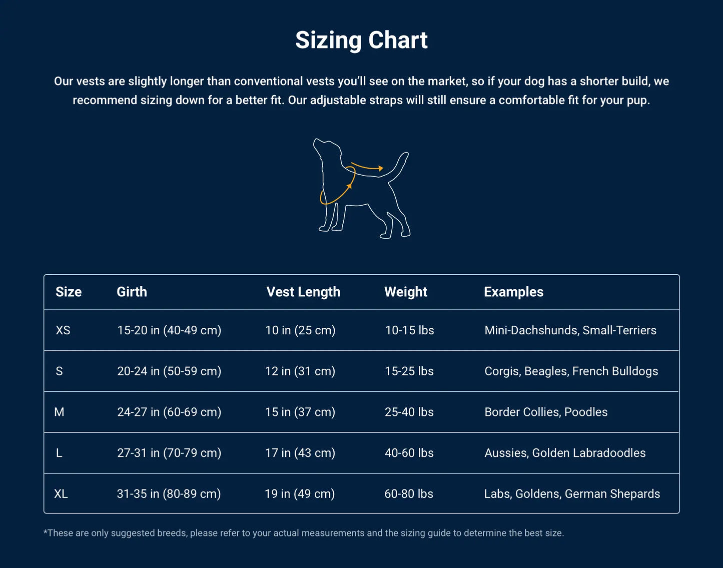Click the S size row label
Image resolution: width=723 pixels, height=568 pixels.
click(x=59, y=371)
